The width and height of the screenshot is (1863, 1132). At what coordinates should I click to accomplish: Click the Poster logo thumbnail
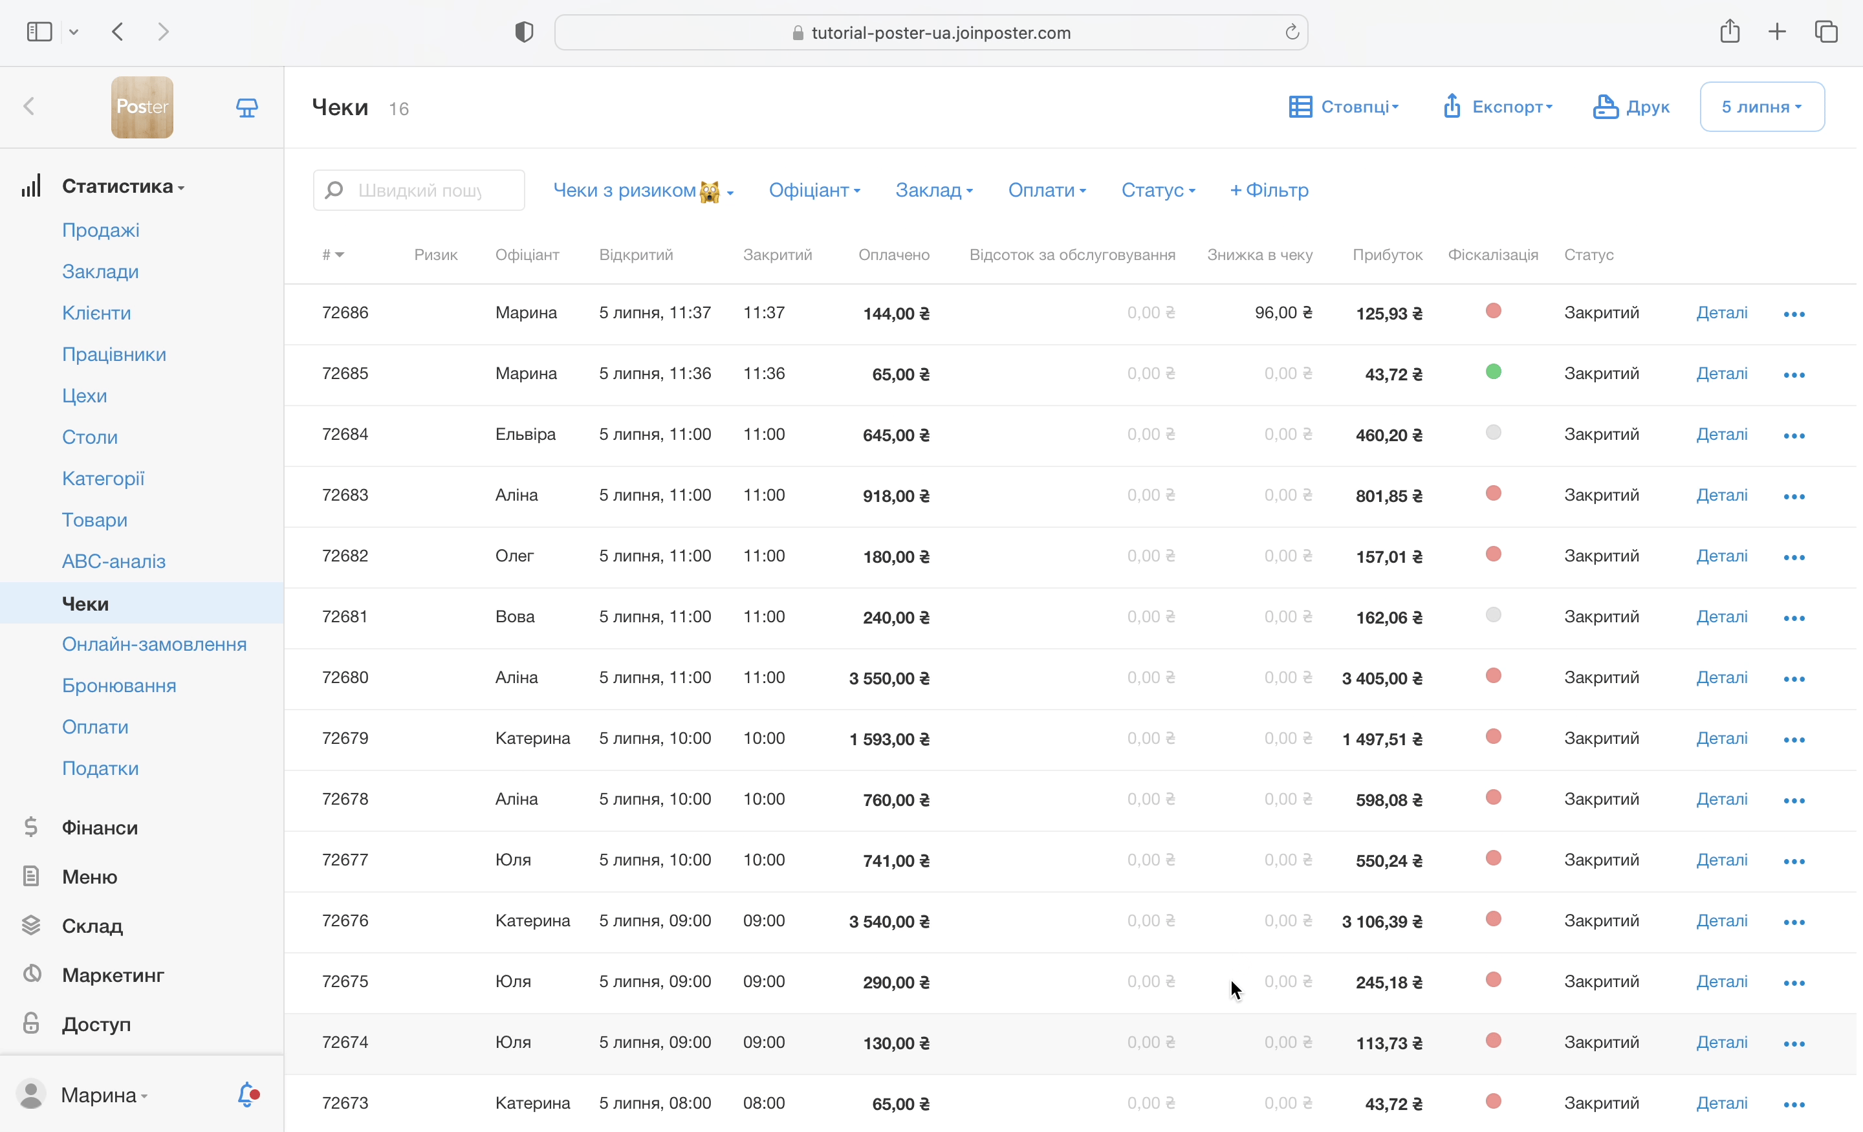(142, 107)
